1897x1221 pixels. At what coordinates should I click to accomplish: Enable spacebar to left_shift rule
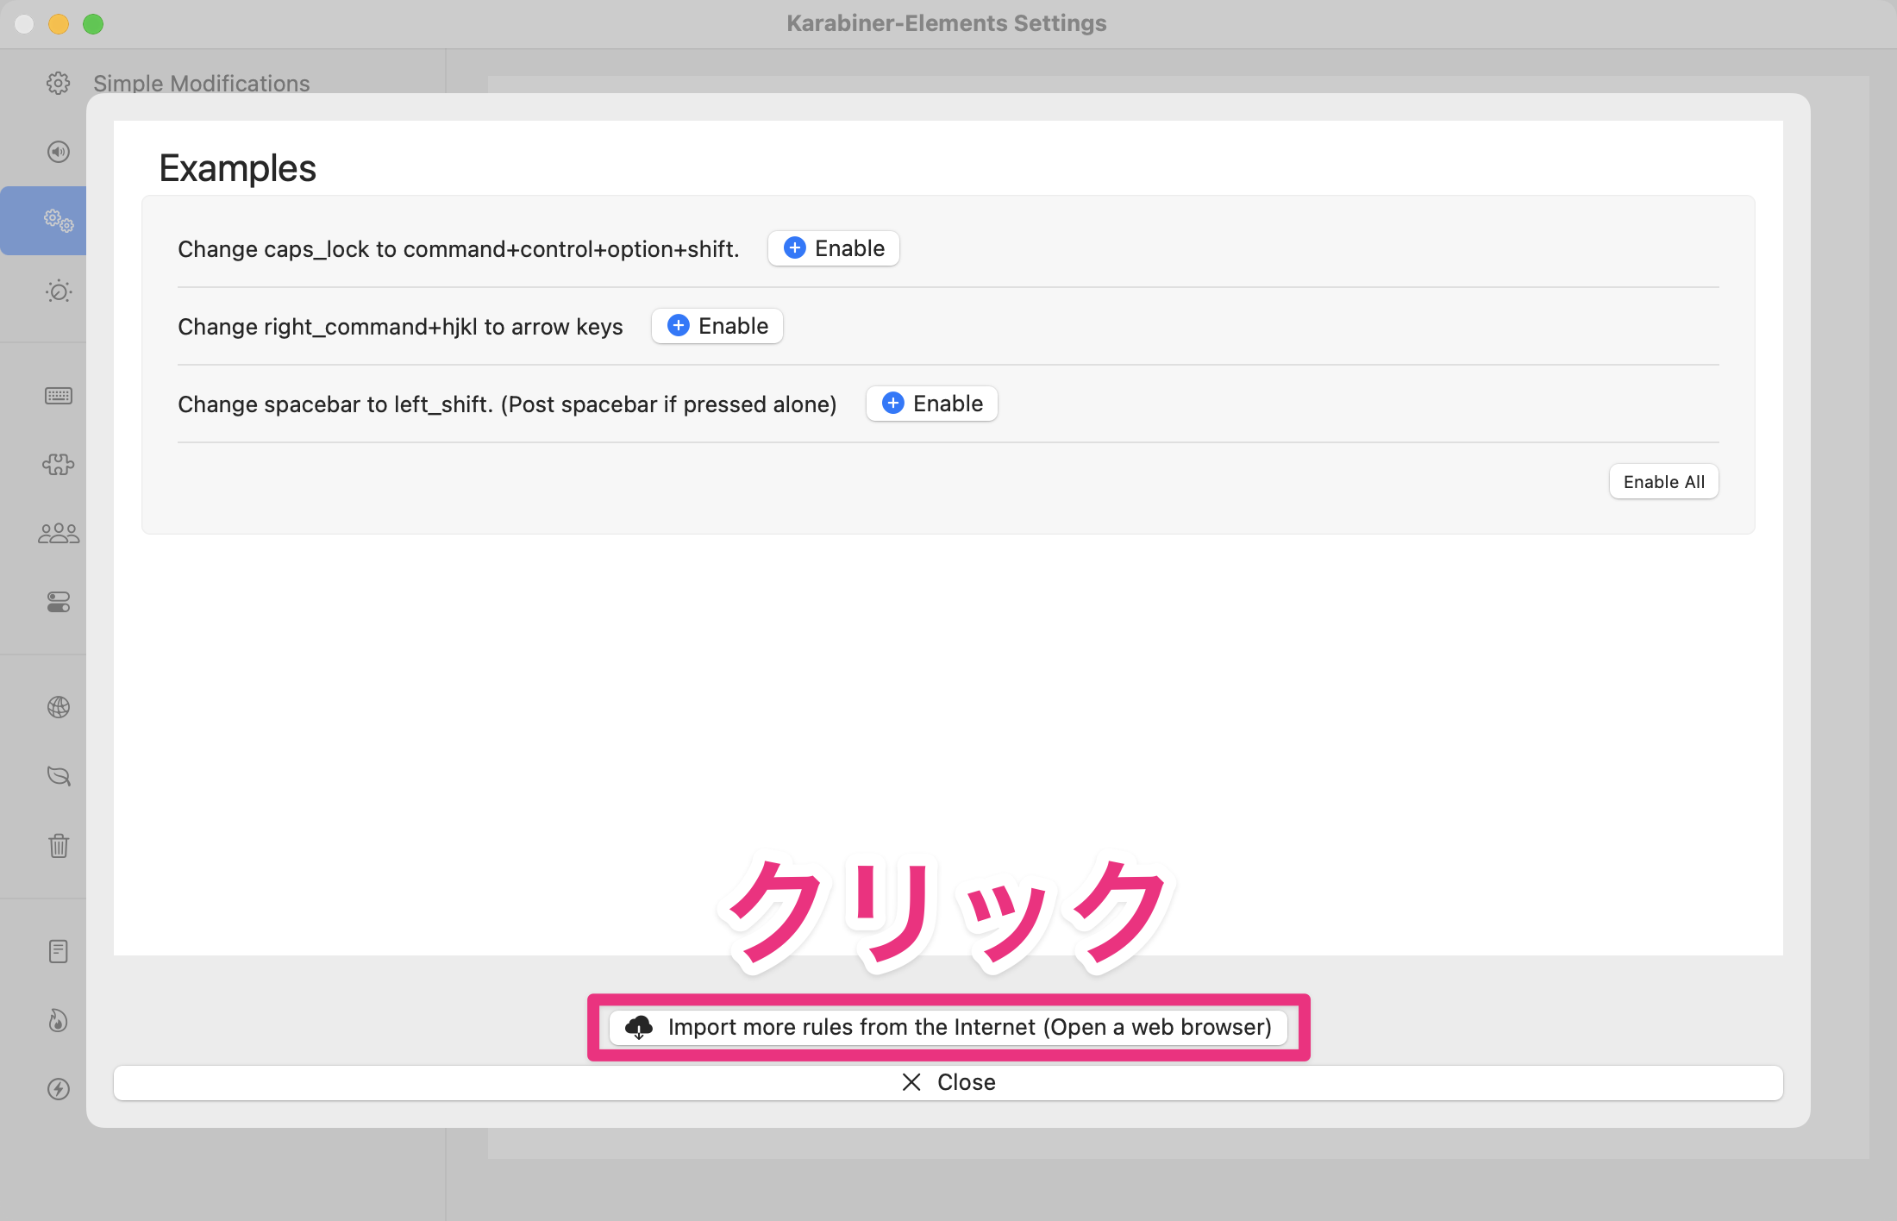[931, 403]
